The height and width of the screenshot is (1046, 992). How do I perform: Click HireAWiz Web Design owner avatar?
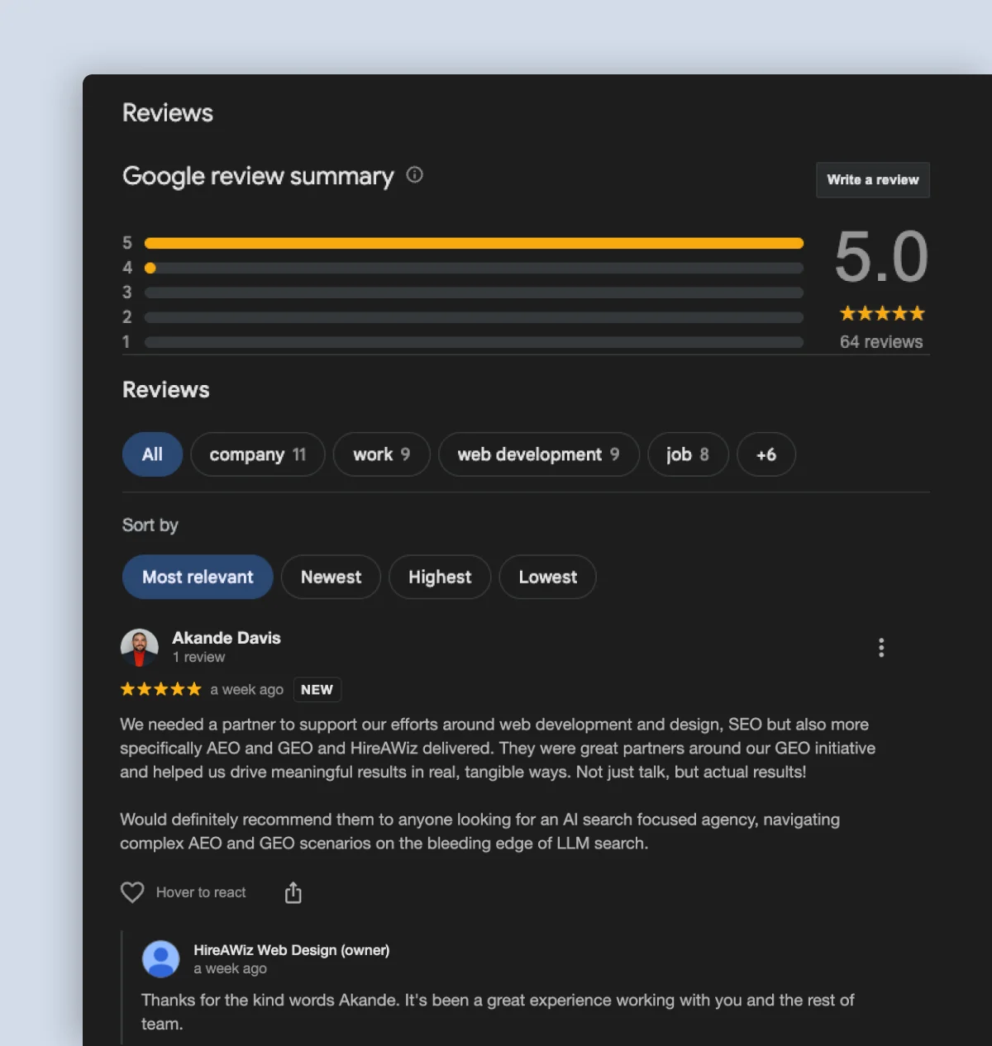coord(161,959)
